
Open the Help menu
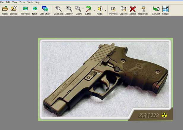click(37, 2)
